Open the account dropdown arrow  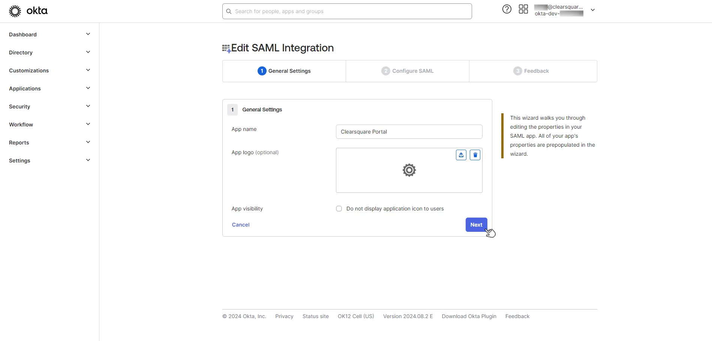tap(593, 10)
